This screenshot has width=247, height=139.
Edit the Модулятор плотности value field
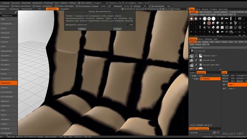[131, 25]
